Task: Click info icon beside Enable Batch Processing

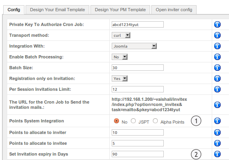Action: coord(217,57)
